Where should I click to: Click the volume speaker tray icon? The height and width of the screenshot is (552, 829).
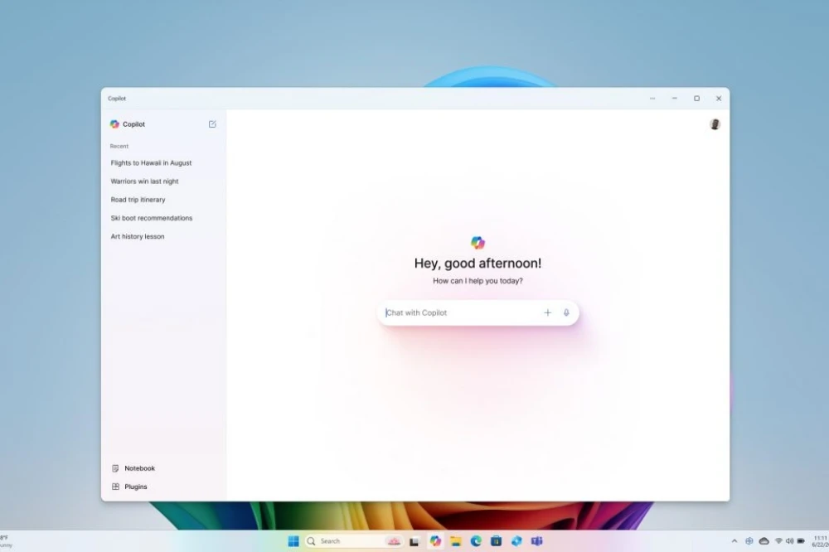click(789, 541)
